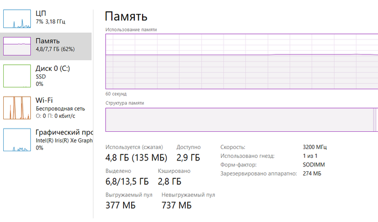378x222 pixels.
Task: Click the 3200 МГц speed value
Action: pos(315,147)
